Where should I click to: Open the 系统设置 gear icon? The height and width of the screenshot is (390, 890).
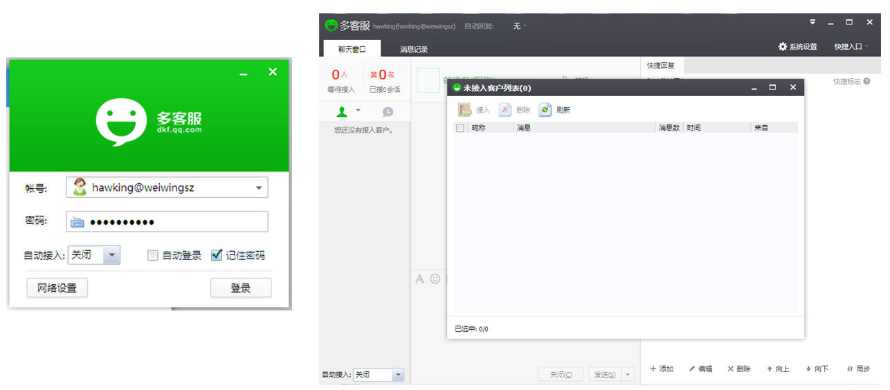783,46
